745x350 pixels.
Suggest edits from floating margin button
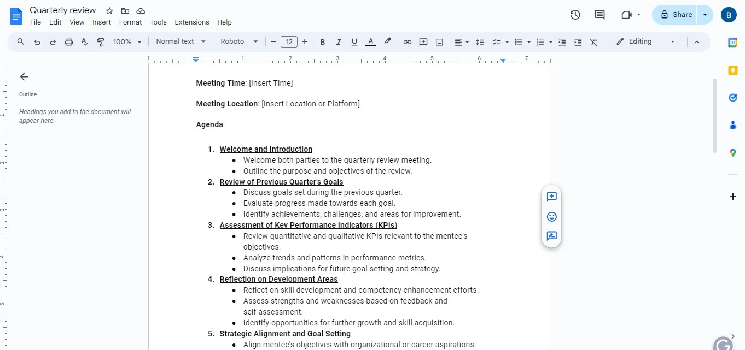(x=552, y=236)
